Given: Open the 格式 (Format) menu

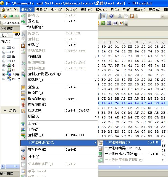Looking at the screenshot, I should click(x=101, y=10).
